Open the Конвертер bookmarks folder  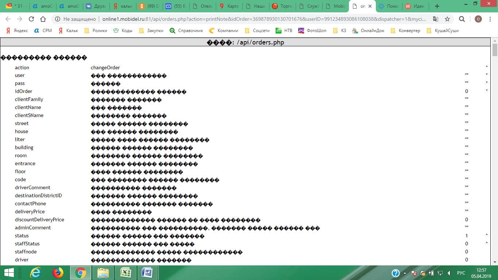pyautogui.click(x=405, y=31)
